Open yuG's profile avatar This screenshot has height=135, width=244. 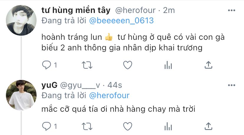coord(21,95)
